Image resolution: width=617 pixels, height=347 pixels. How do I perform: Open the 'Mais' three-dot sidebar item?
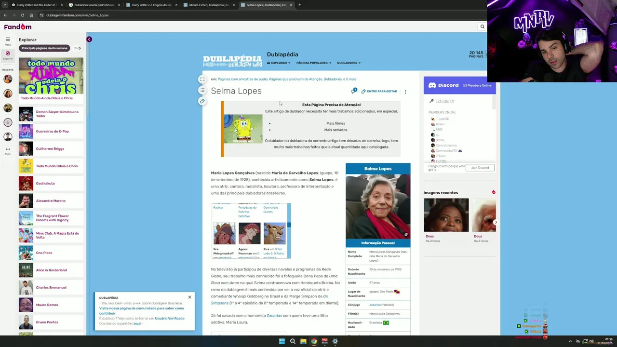pyautogui.click(x=8, y=150)
